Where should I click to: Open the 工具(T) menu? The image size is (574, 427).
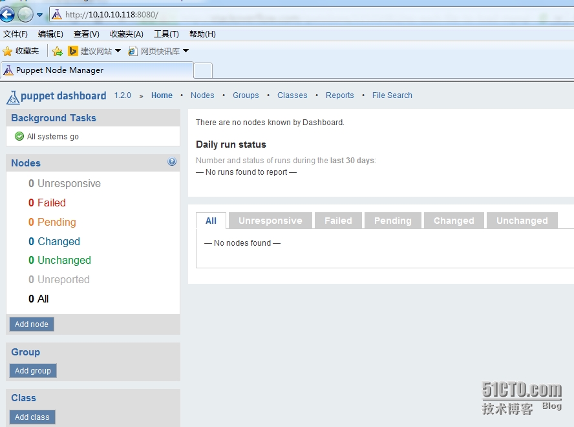(166, 34)
